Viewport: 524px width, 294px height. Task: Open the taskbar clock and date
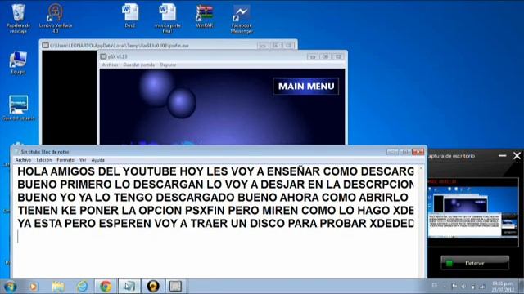pos(503,287)
